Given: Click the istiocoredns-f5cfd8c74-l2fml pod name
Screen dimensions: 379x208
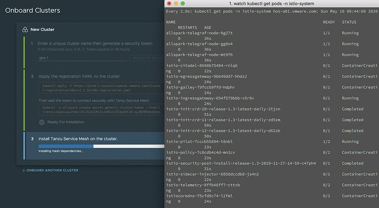Looking at the screenshot, I should 199,196.
